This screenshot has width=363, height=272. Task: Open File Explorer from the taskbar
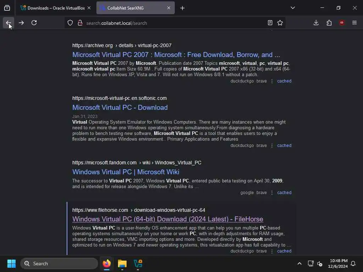(122, 263)
